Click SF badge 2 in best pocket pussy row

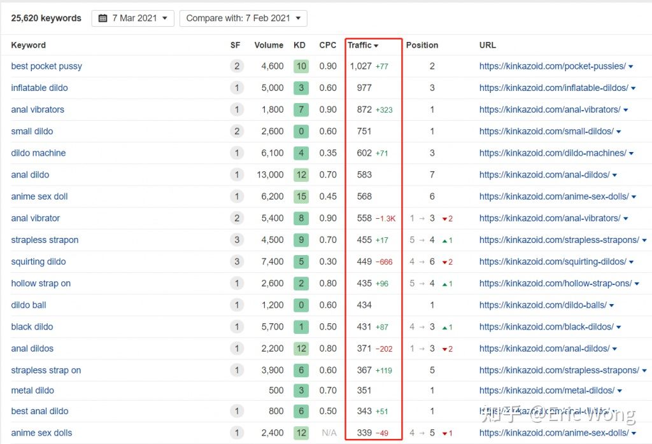coord(237,66)
